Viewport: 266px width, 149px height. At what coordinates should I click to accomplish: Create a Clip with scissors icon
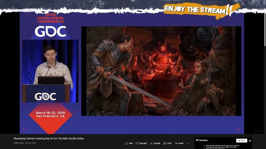pos(167,143)
